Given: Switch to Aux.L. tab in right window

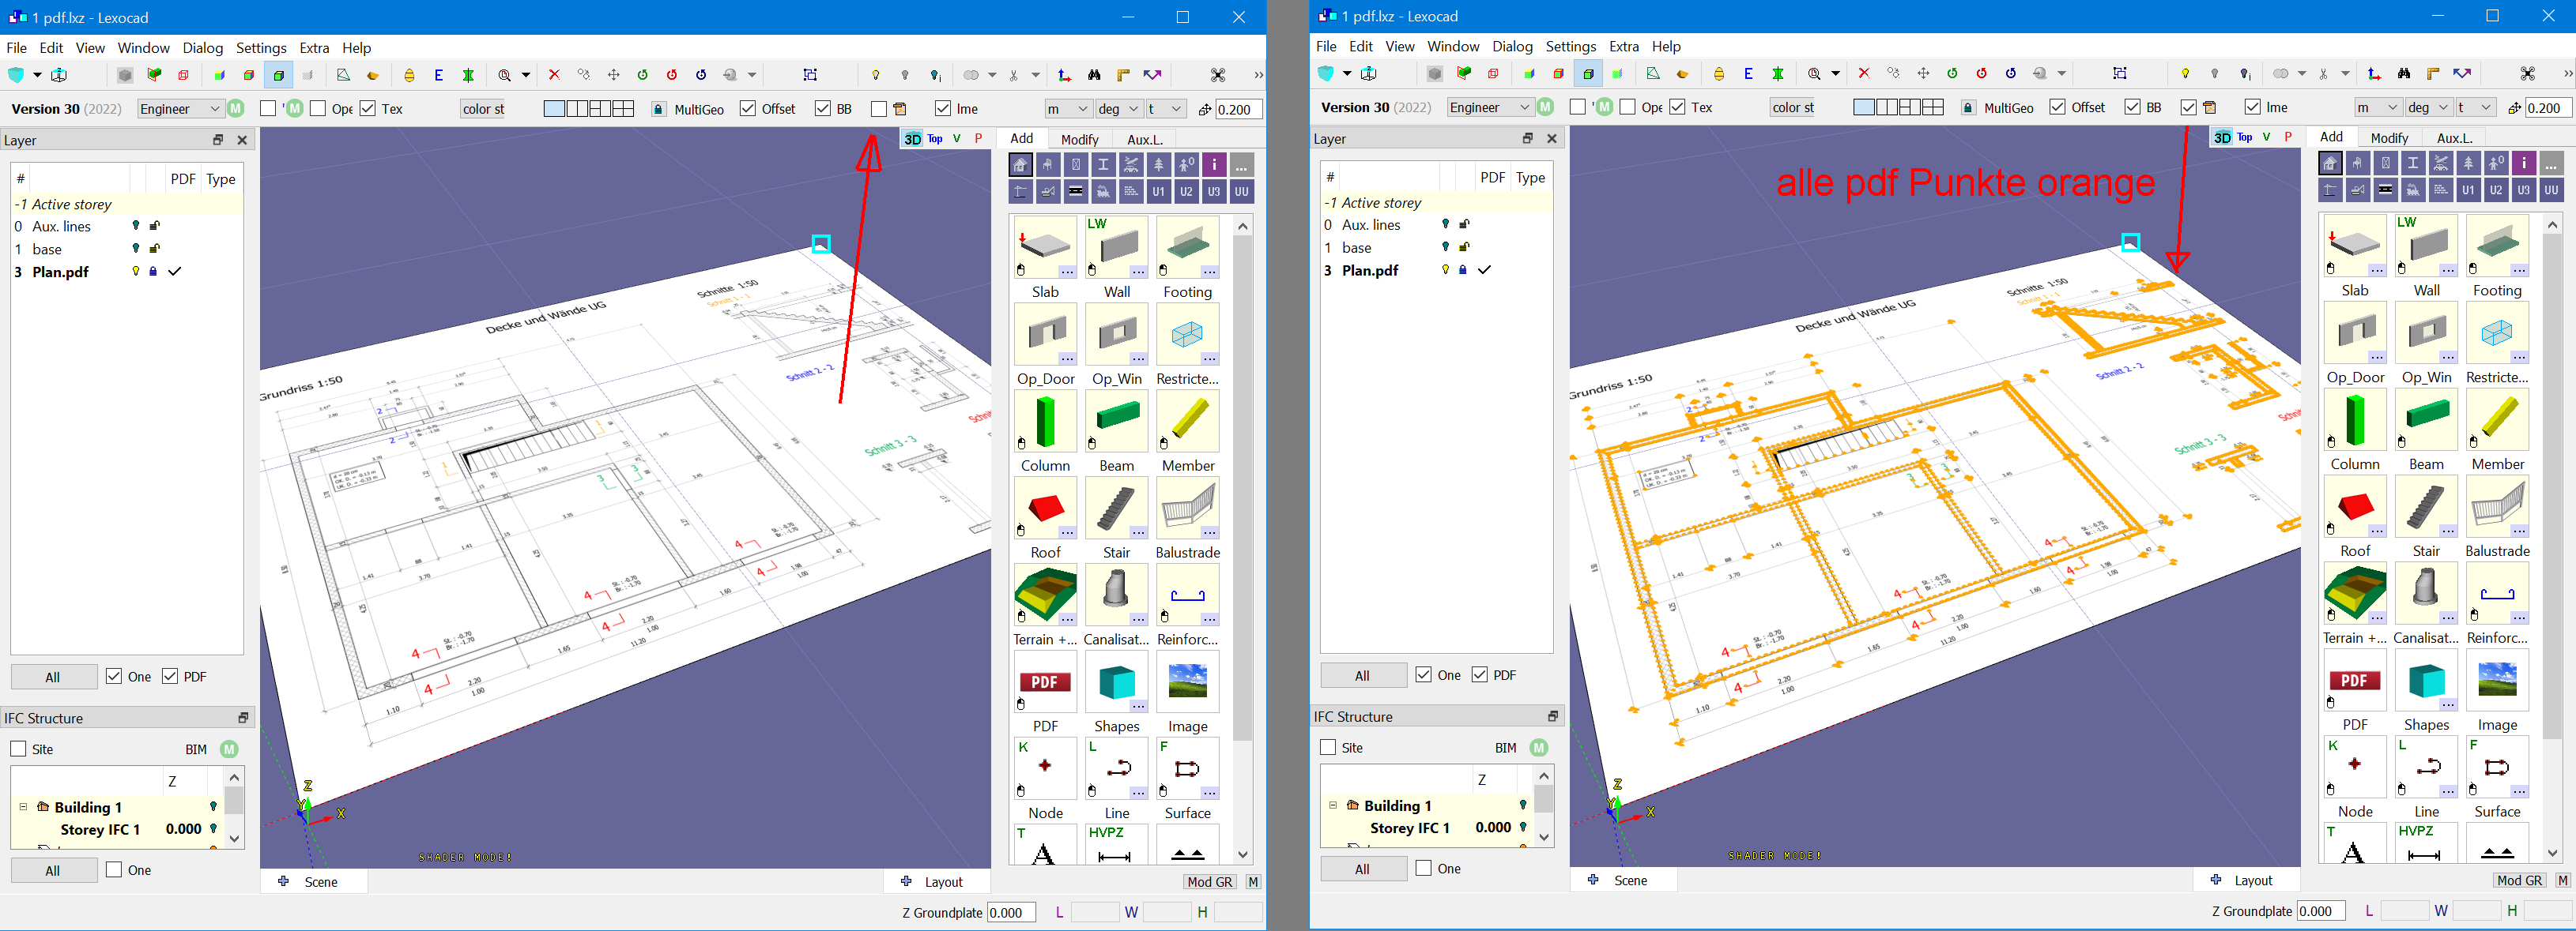Looking at the screenshot, I should [2455, 137].
